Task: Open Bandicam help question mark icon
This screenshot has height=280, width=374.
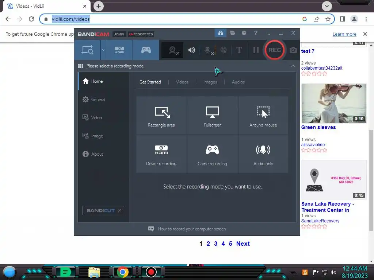Action: (x=256, y=33)
